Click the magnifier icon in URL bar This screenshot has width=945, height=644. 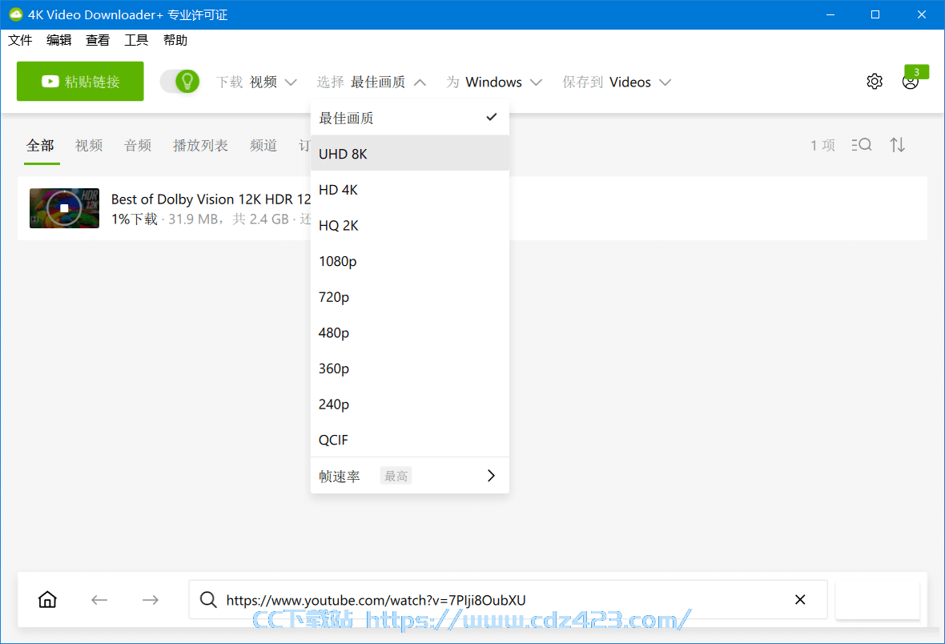coord(208,599)
